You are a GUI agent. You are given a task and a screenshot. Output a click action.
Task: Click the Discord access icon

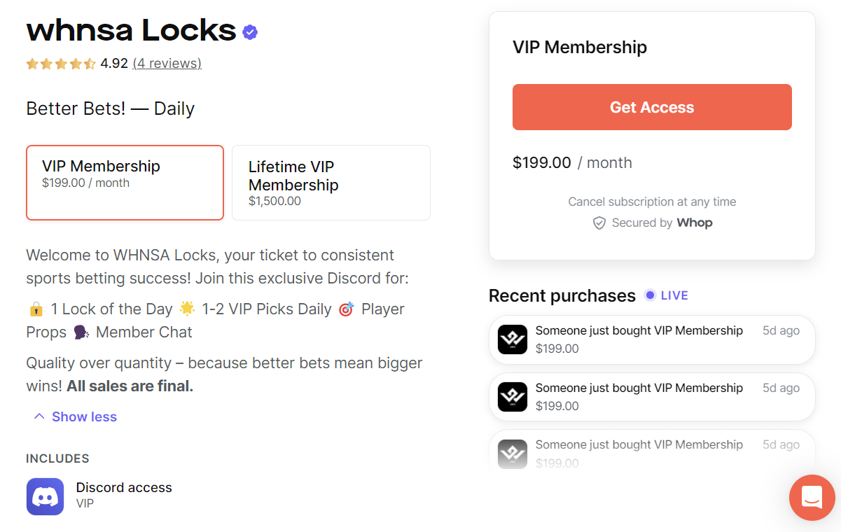click(x=45, y=496)
